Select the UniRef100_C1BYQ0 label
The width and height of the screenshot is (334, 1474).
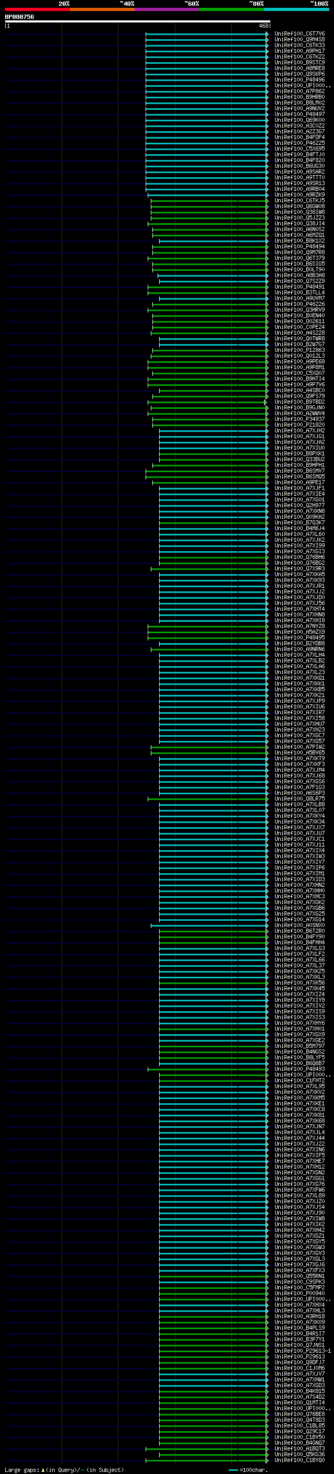point(300,1460)
